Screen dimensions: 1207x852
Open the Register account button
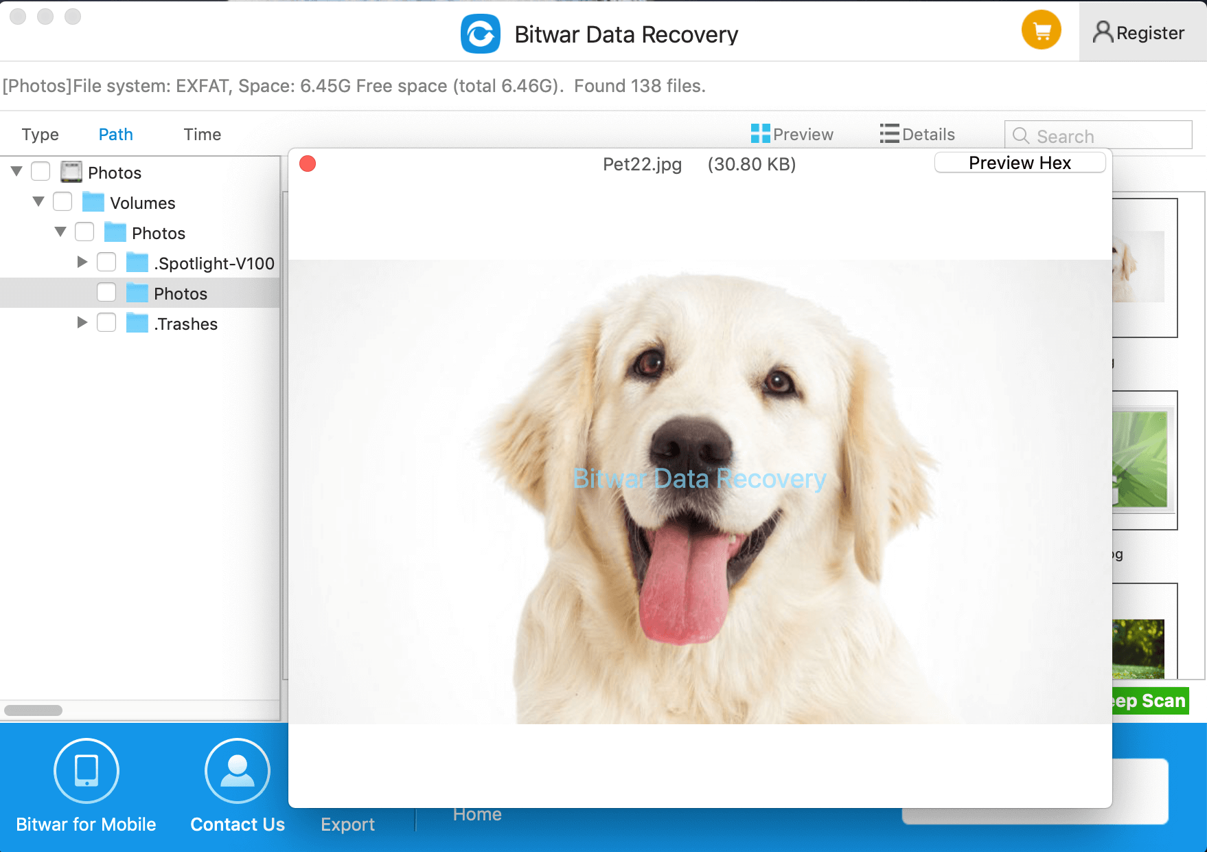tap(1140, 32)
